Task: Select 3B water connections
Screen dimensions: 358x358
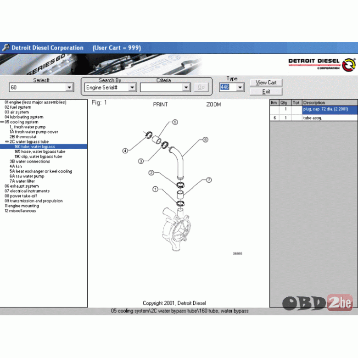Action: pyautogui.click(x=30, y=162)
